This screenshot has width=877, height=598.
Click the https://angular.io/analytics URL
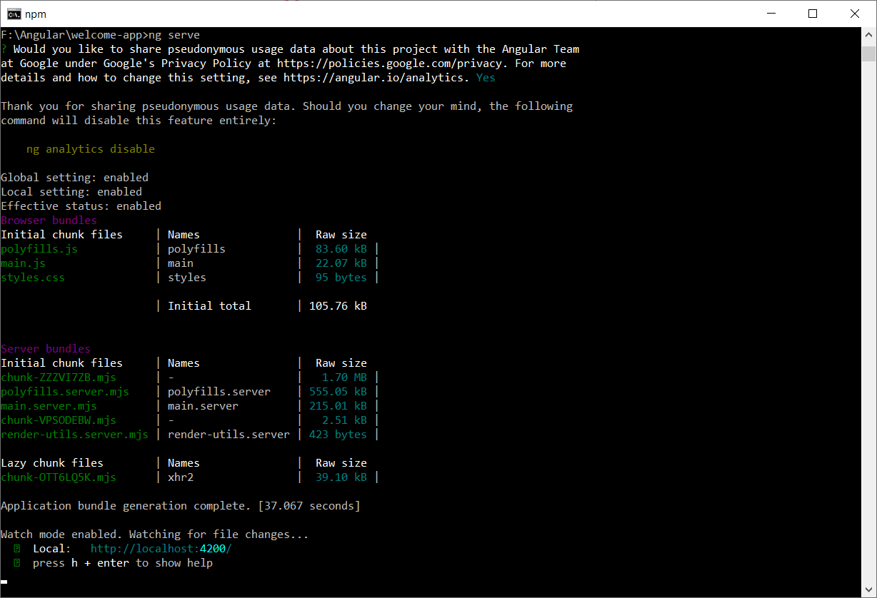coord(375,78)
